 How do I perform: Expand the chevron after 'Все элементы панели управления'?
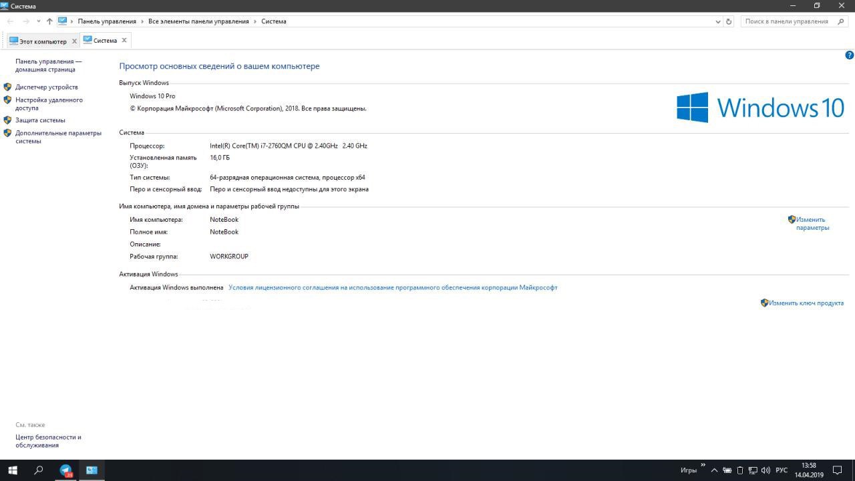(255, 21)
